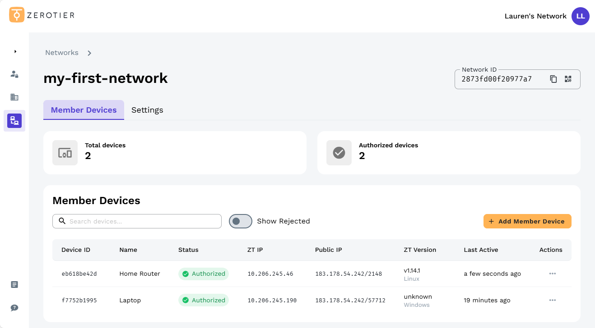Screen dimensions: 595x328
Task: Click the Add Member Device button
Action: click(x=527, y=221)
